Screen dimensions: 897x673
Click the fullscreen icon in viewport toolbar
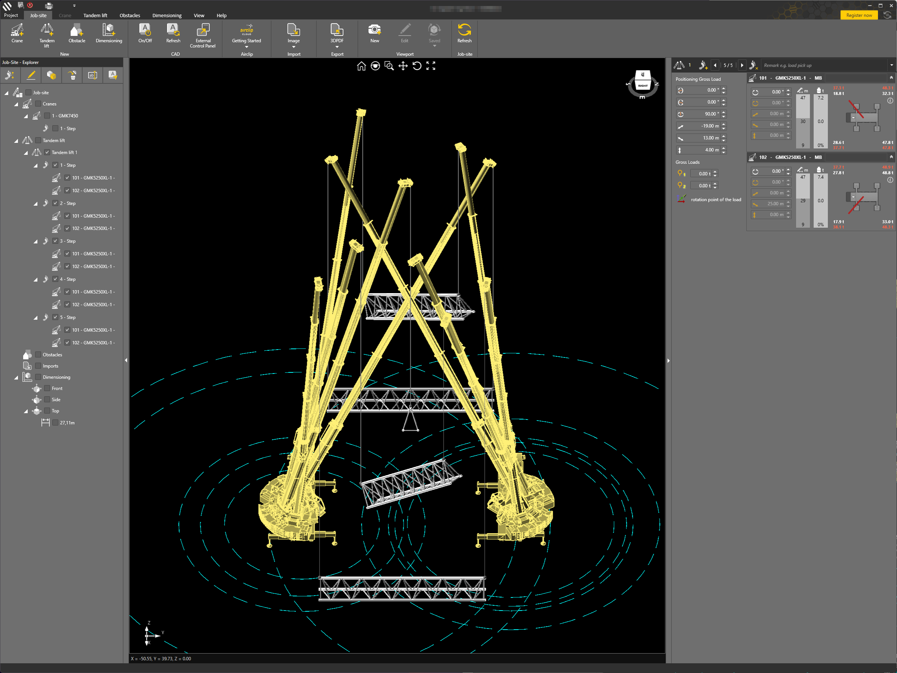click(431, 66)
